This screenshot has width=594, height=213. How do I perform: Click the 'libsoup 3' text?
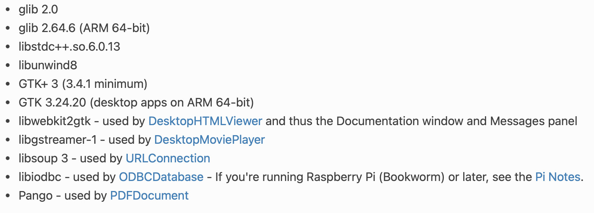coord(43,158)
